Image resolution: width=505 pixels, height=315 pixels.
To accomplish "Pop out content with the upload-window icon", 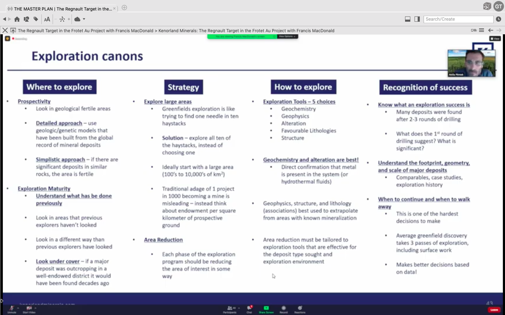I will [13, 30].
